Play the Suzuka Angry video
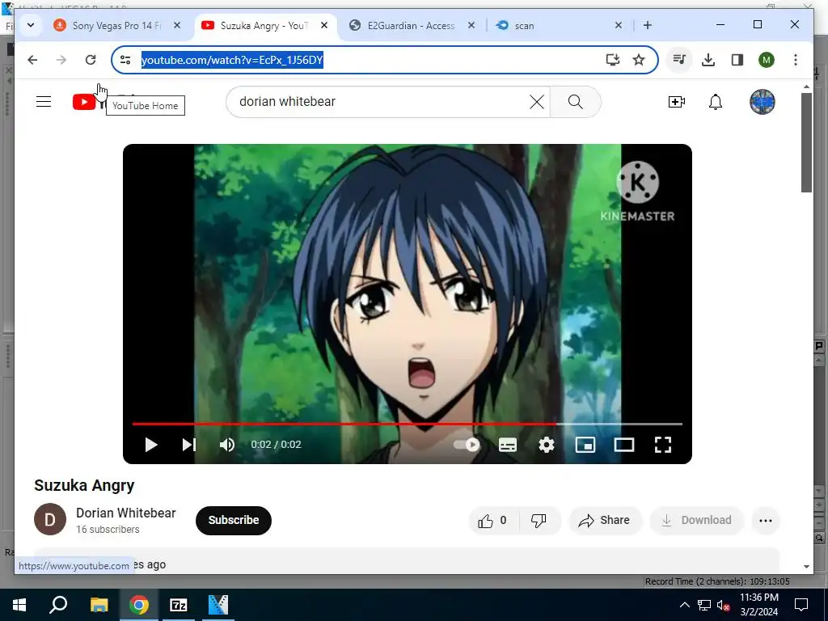Viewport: 828px width, 621px height. [151, 445]
